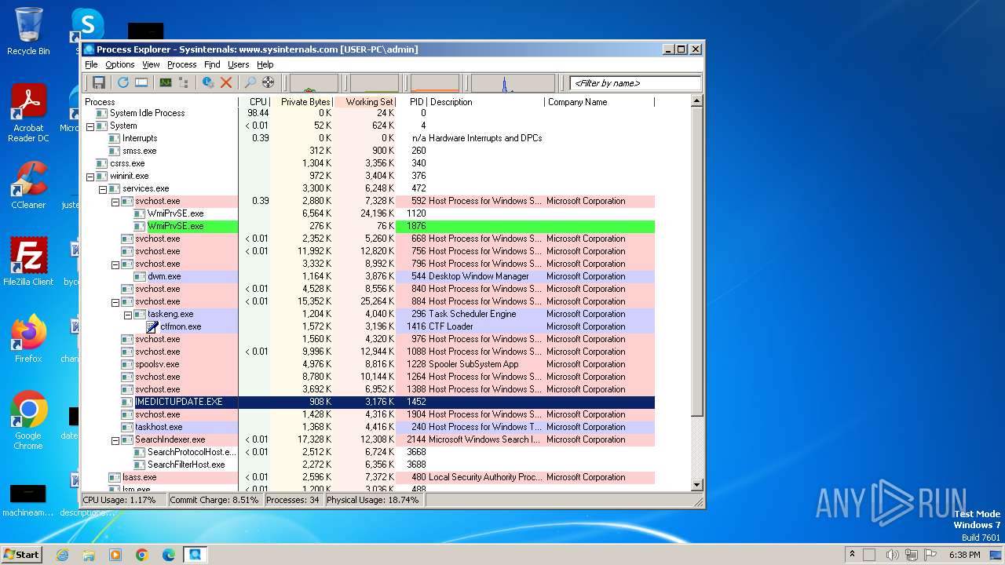Sort by the Process column header
The height and width of the screenshot is (565, 1005).
[160, 102]
